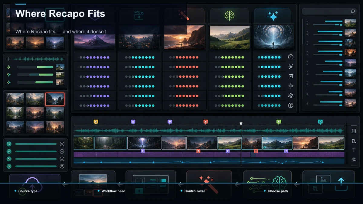The height and width of the screenshot is (204, 363).
Task: Select the first forest clip in timeline
Action: (84, 143)
